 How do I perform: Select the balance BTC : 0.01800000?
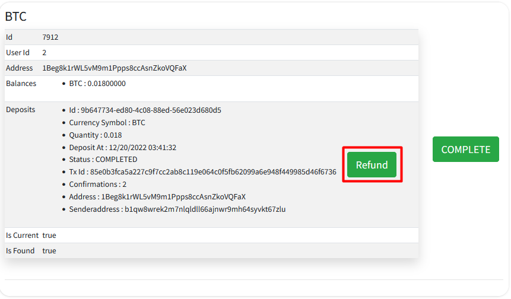[x=97, y=84]
